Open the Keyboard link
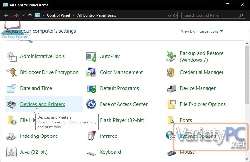This screenshot has width=250, height=162. [110, 152]
